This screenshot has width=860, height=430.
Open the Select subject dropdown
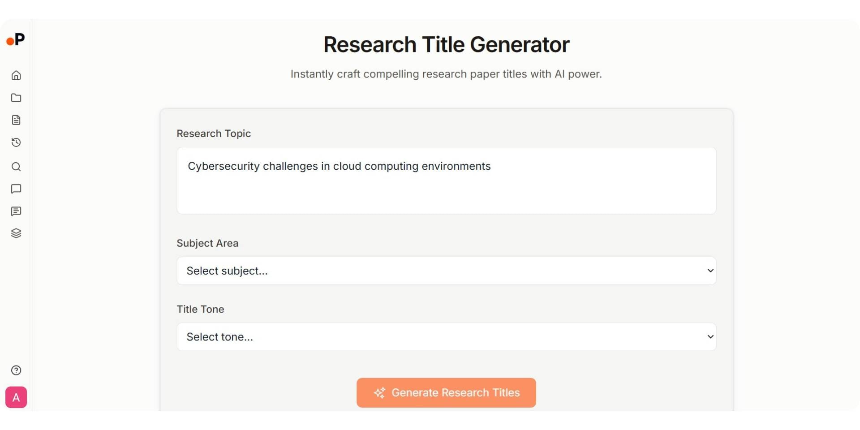446,271
